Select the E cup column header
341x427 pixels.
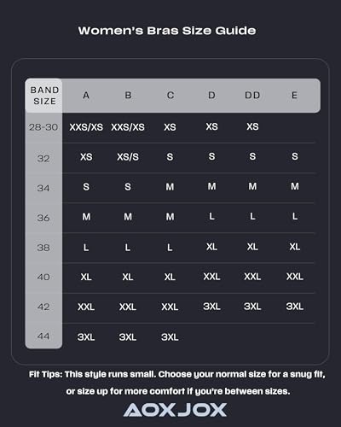pos(294,95)
